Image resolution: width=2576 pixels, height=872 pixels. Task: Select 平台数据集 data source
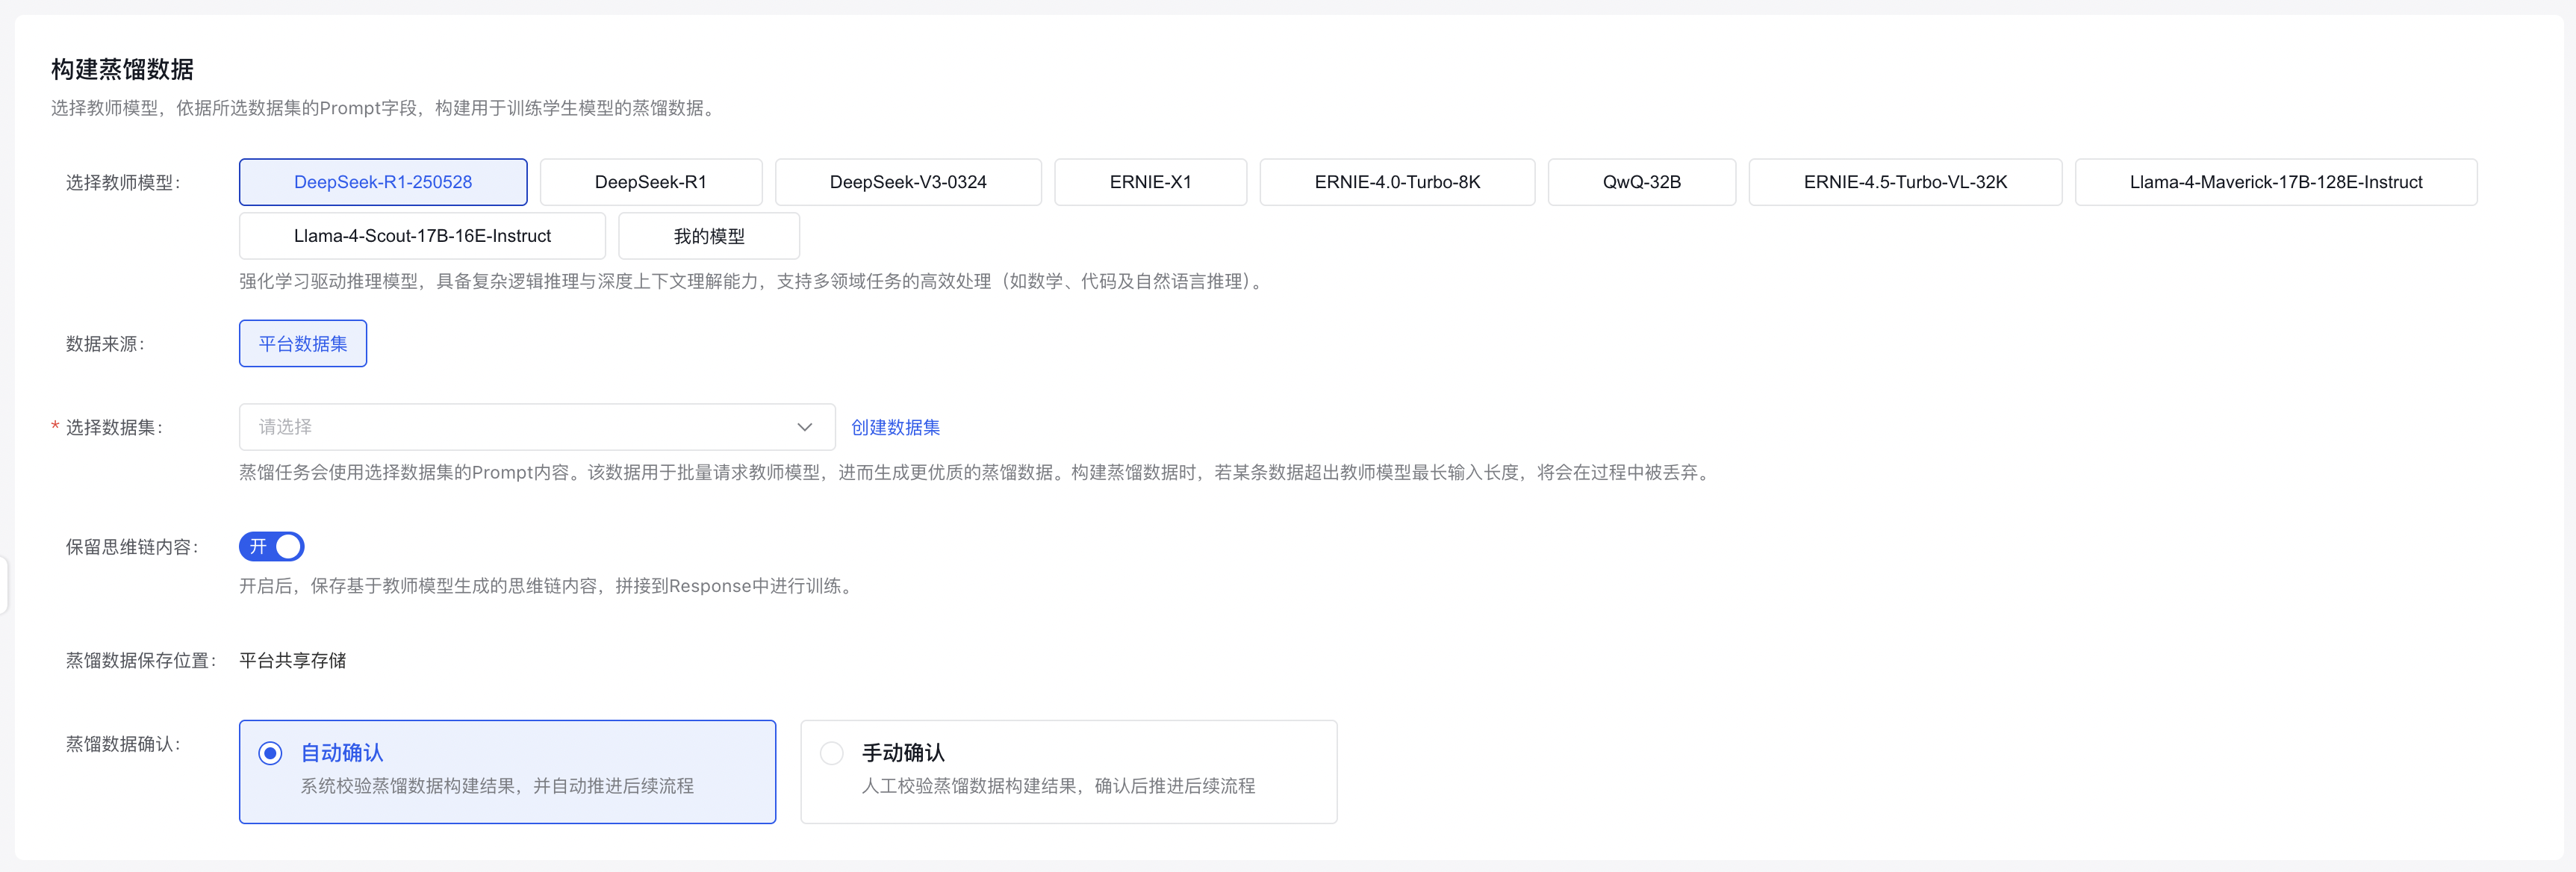coord(303,343)
